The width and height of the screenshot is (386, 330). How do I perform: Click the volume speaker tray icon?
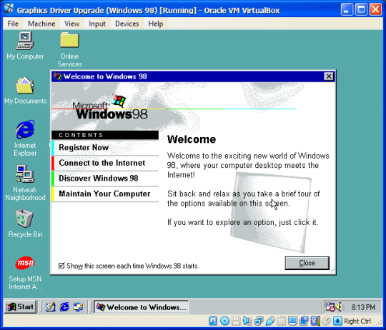coord(340,307)
